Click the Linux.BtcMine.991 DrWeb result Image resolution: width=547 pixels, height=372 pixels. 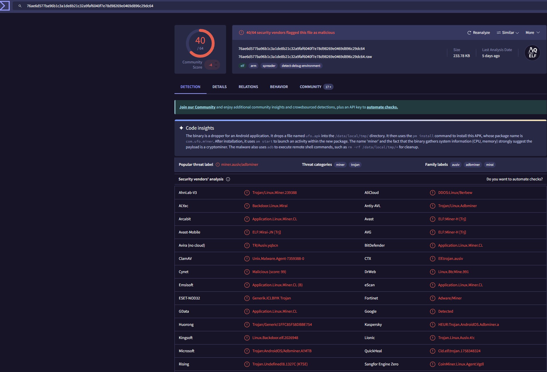[x=453, y=272]
